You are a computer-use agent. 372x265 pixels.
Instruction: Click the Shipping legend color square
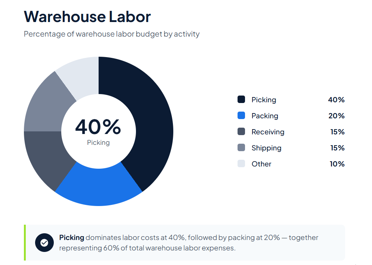[241, 148]
